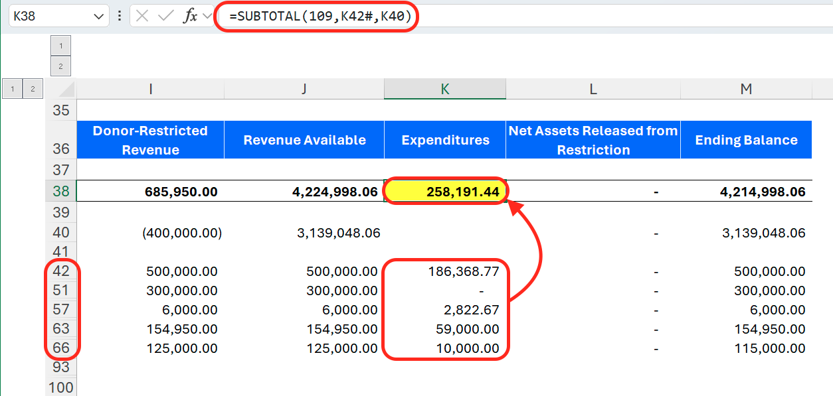Screen dimensions: 833x396
Task: Collapse columns with outline level 1 button
Action: point(60,45)
